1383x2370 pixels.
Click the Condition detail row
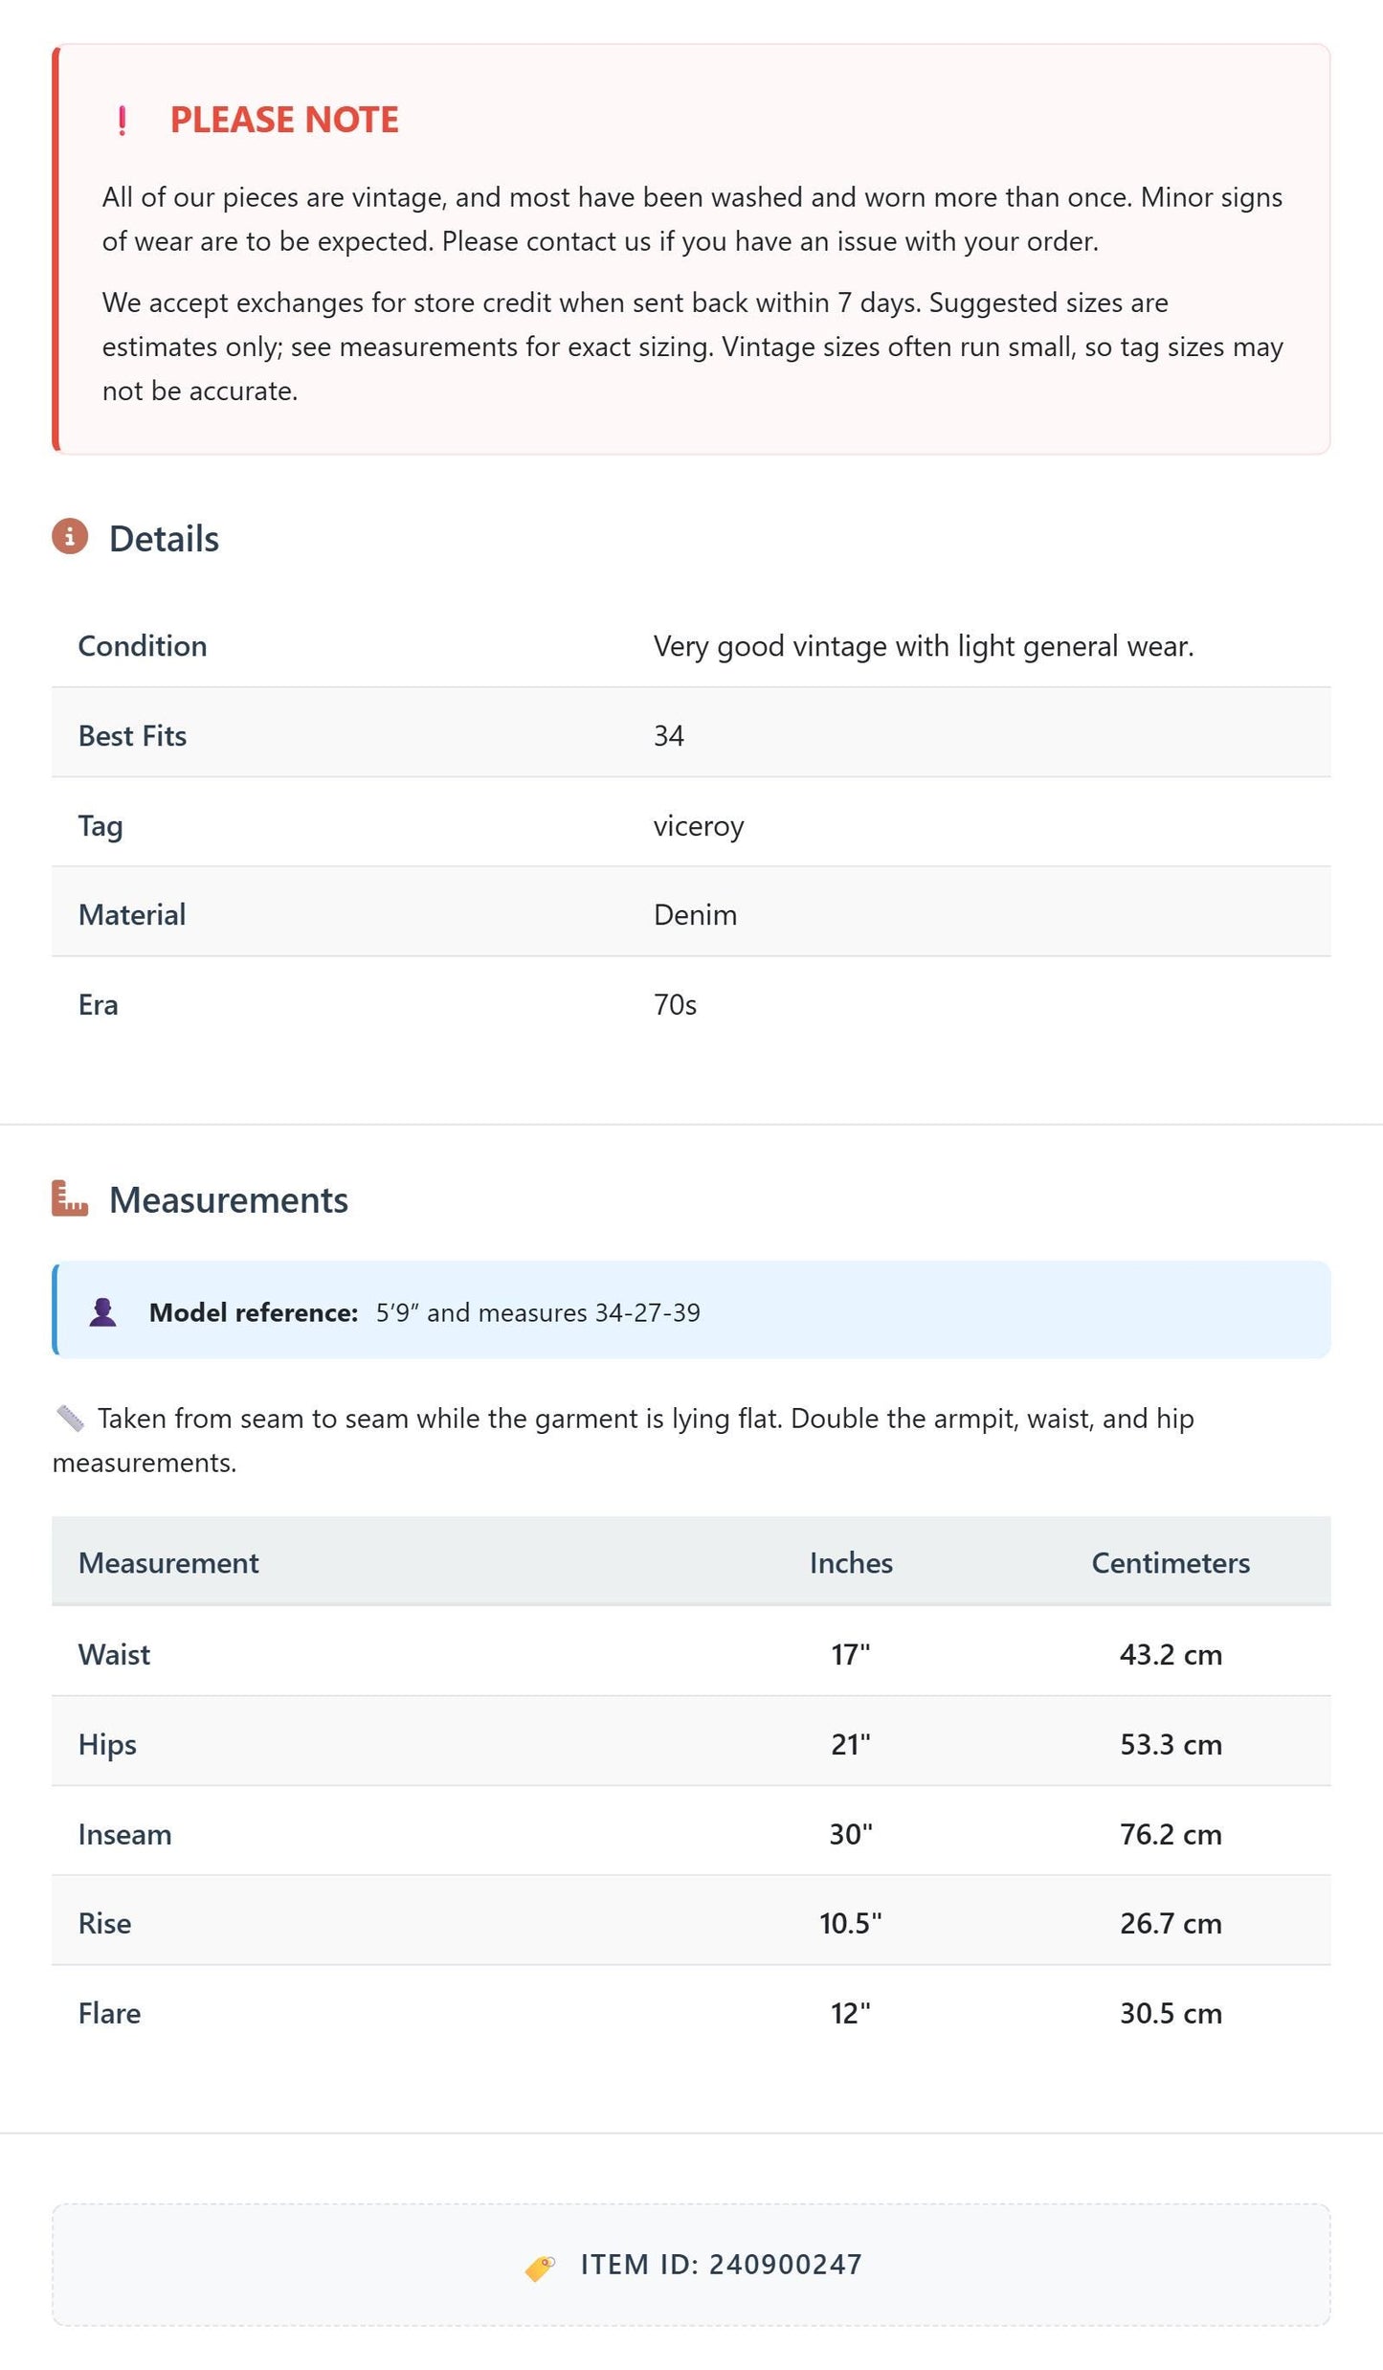[691, 645]
